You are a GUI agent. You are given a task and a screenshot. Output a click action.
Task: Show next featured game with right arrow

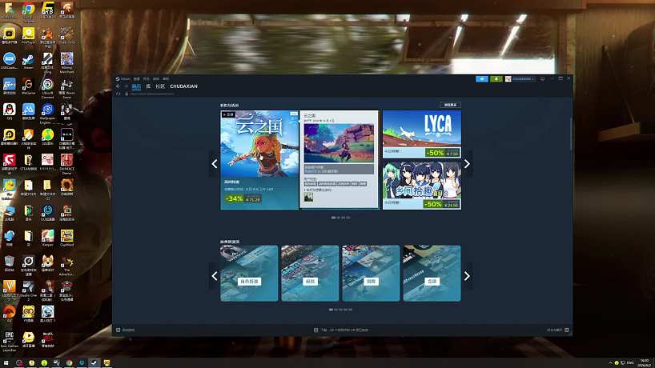click(x=467, y=164)
